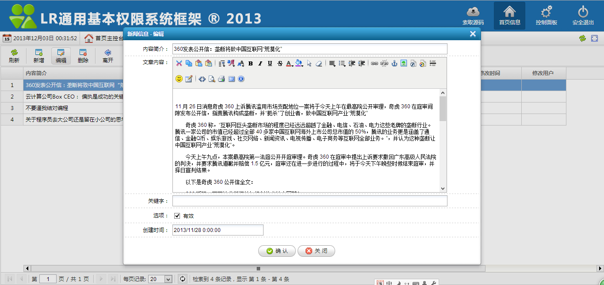Select the arrow pointer (select all) icon
This screenshot has height=285, width=604.
(309, 64)
